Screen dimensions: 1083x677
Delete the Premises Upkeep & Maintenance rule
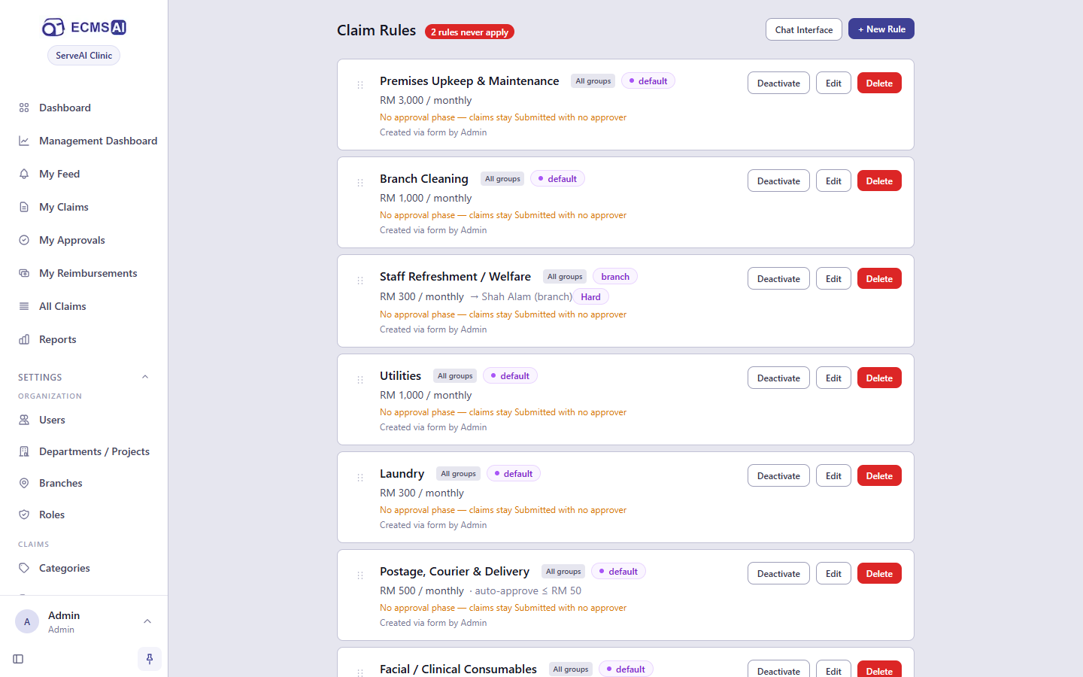(879, 83)
